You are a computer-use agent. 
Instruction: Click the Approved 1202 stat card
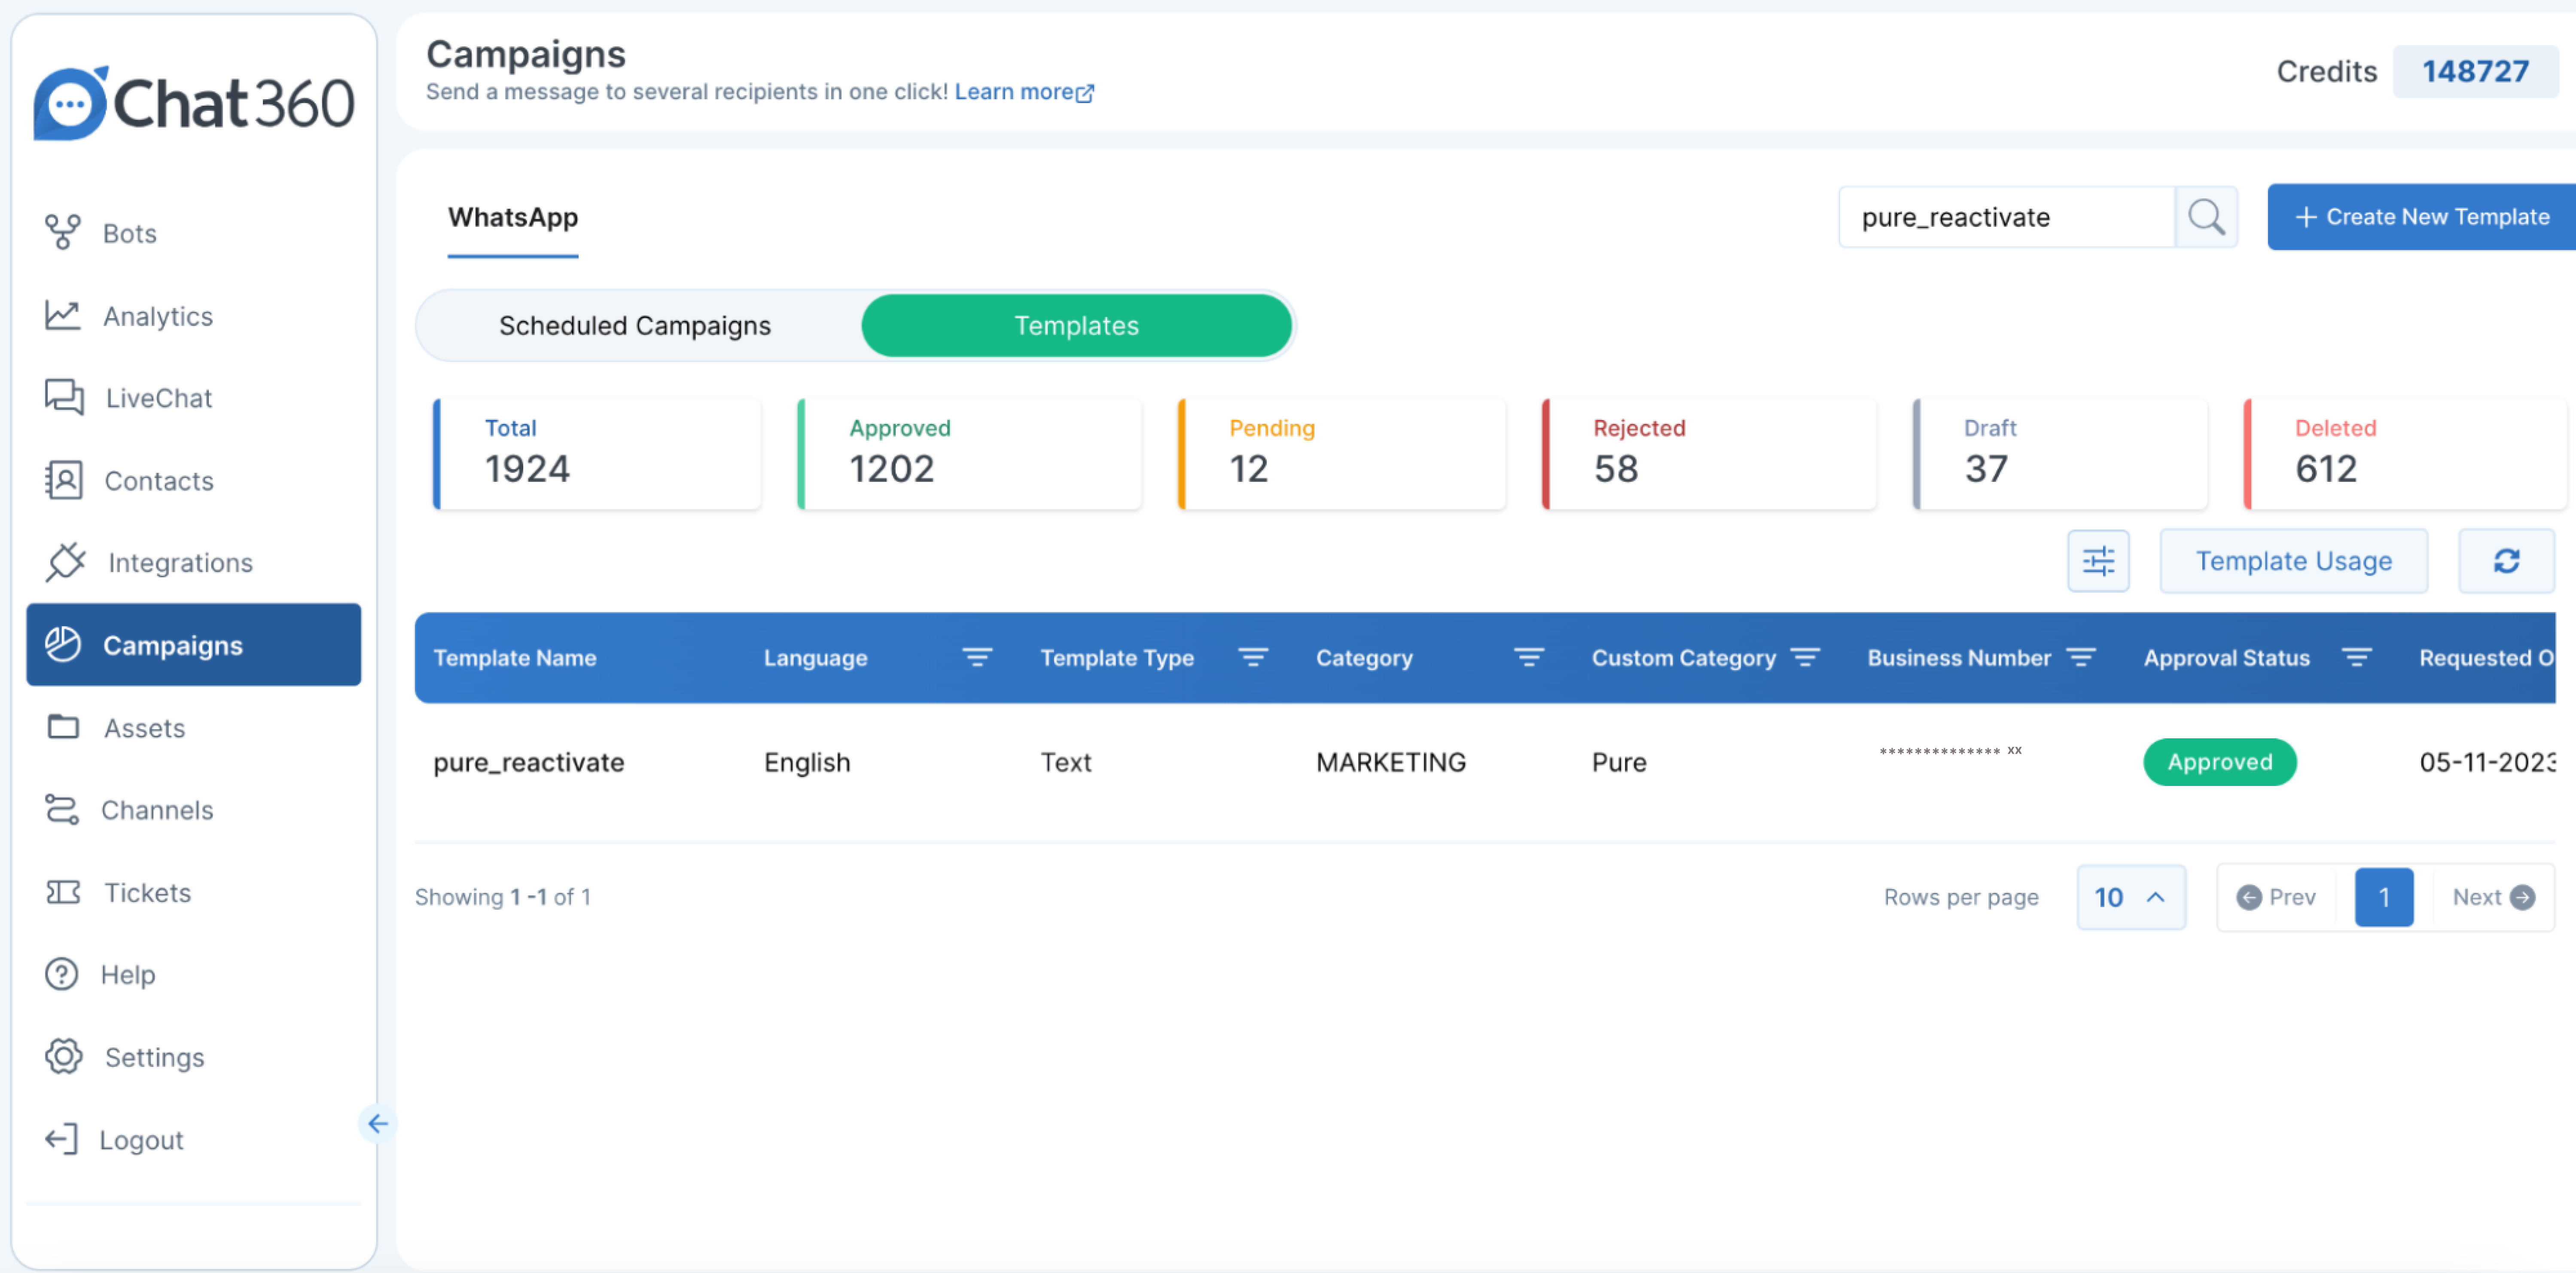pos(969,454)
